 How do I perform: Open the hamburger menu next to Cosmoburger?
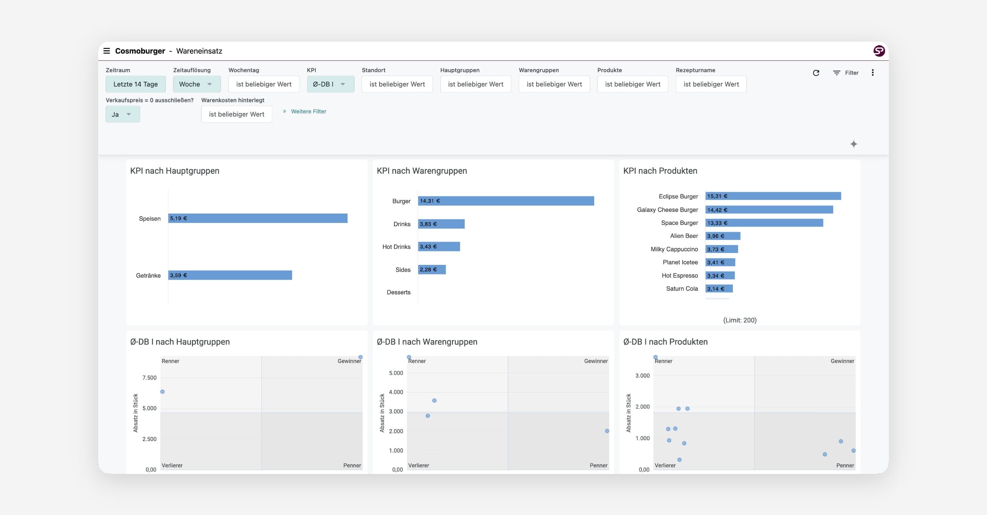pyautogui.click(x=107, y=51)
